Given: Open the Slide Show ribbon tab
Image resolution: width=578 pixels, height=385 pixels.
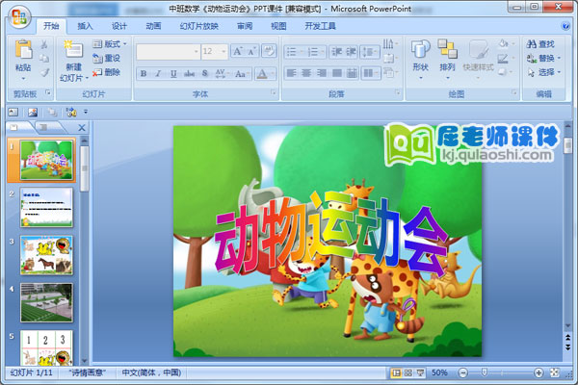Looking at the screenshot, I should [x=199, y=26].
